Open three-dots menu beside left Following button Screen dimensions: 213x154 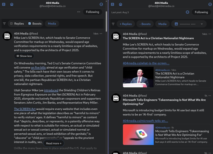tap(79, 12)
